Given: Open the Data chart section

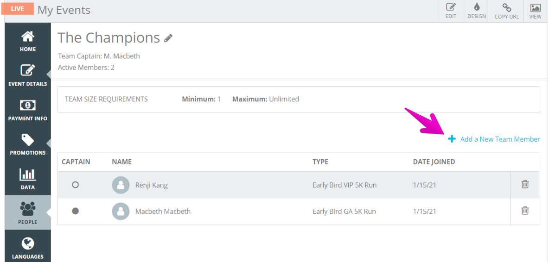Looking at the screenshot, I should click(28, 178).
